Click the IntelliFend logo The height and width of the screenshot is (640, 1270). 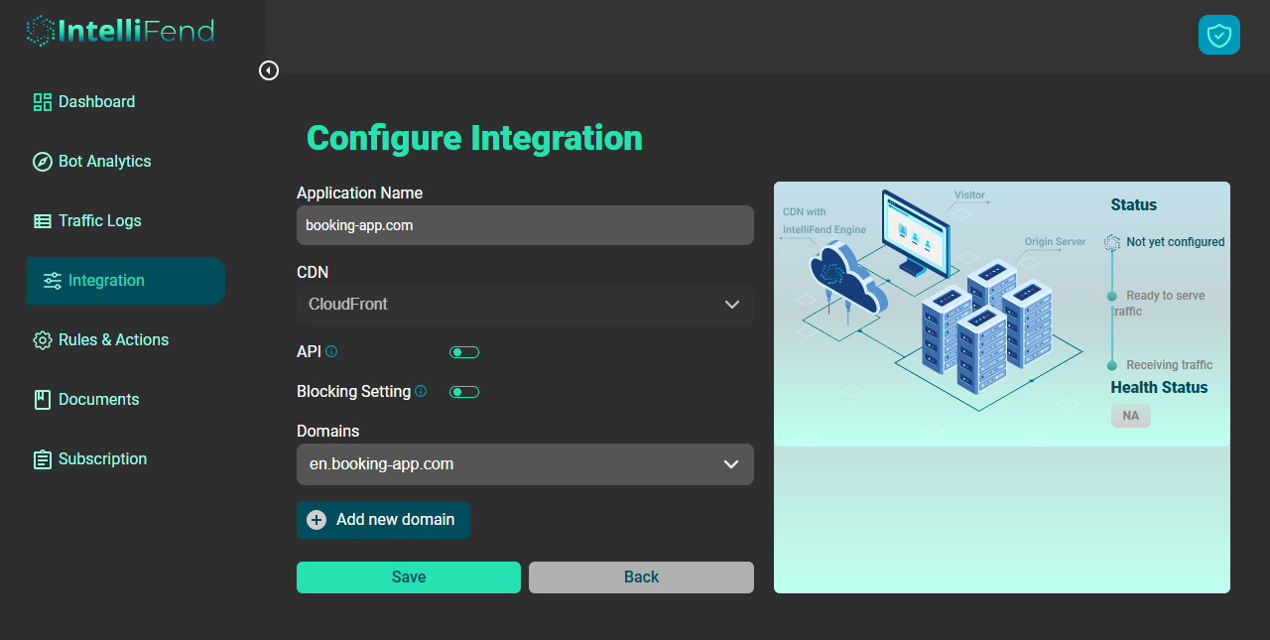click(x=120, y=31)
